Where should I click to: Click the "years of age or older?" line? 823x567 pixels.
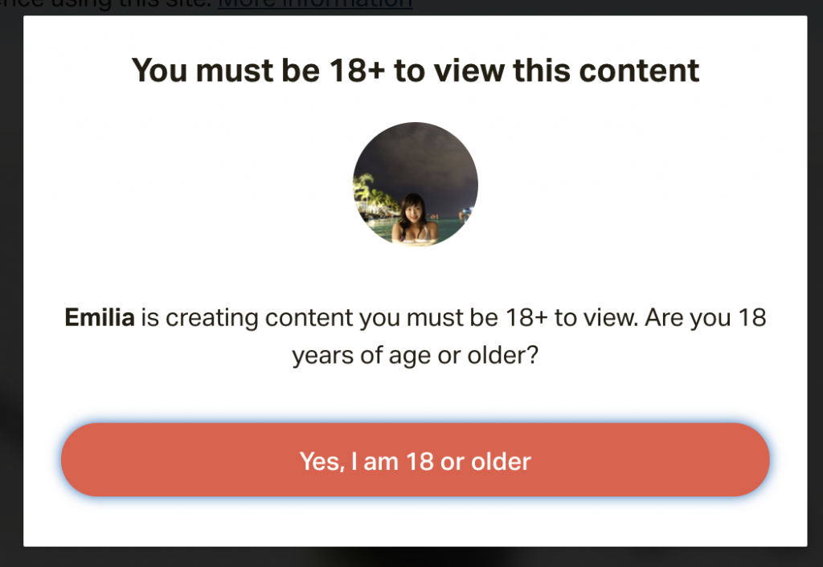(x=415, y=354)
